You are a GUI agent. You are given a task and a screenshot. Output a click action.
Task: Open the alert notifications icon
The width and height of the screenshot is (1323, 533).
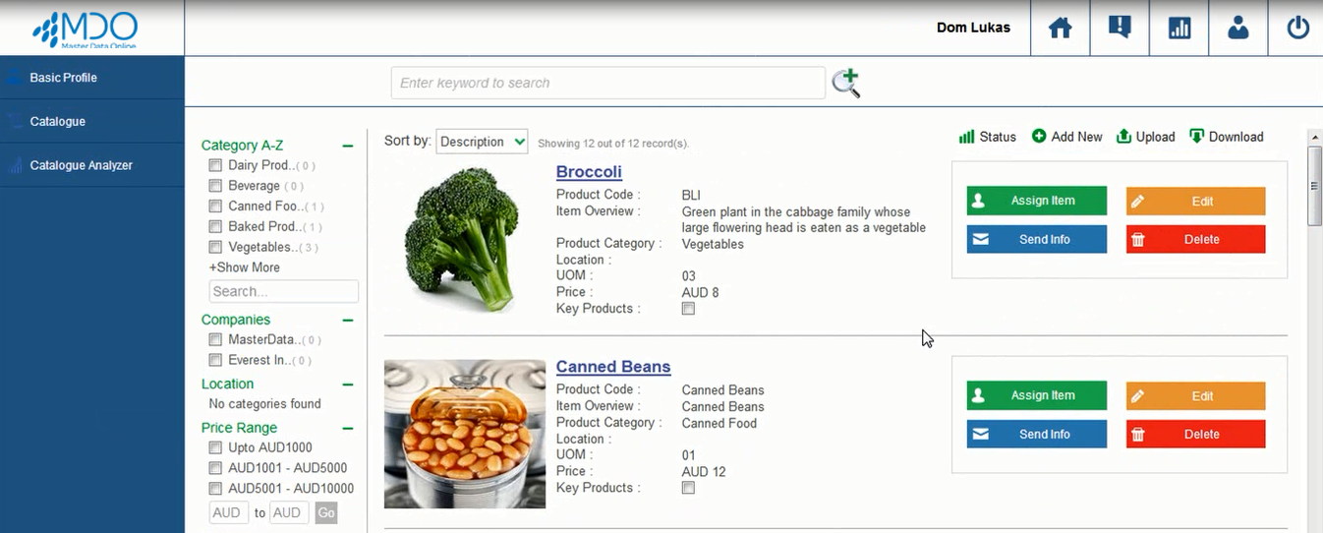1120,28
